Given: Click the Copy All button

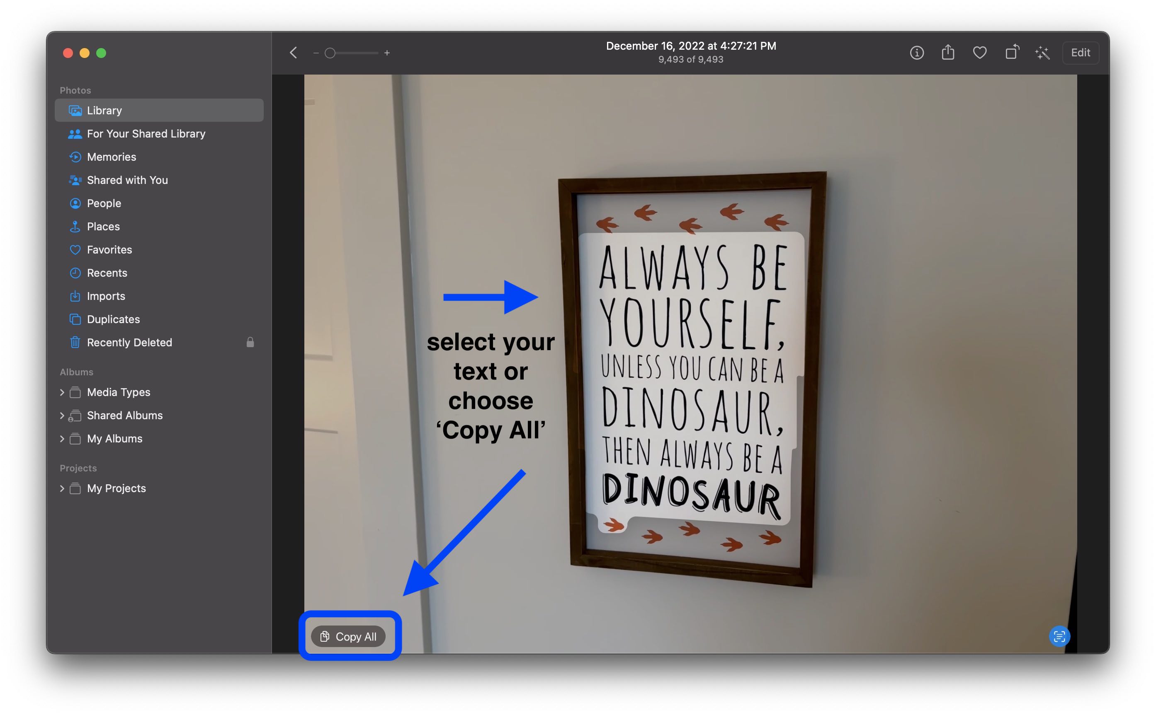Looking at the screenshot, I should (x=349, y=636).
